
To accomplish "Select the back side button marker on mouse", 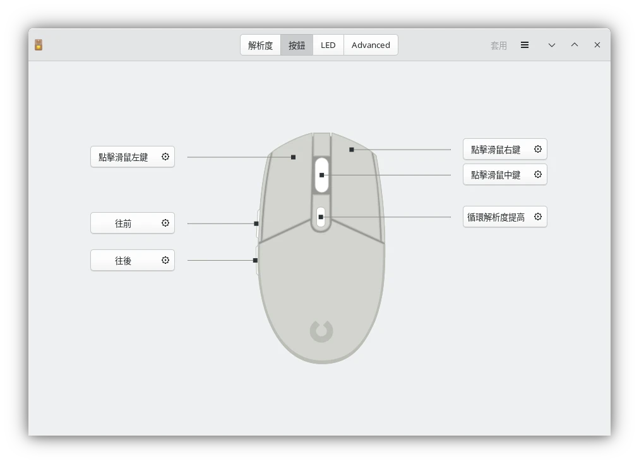I will click(256, 260).
